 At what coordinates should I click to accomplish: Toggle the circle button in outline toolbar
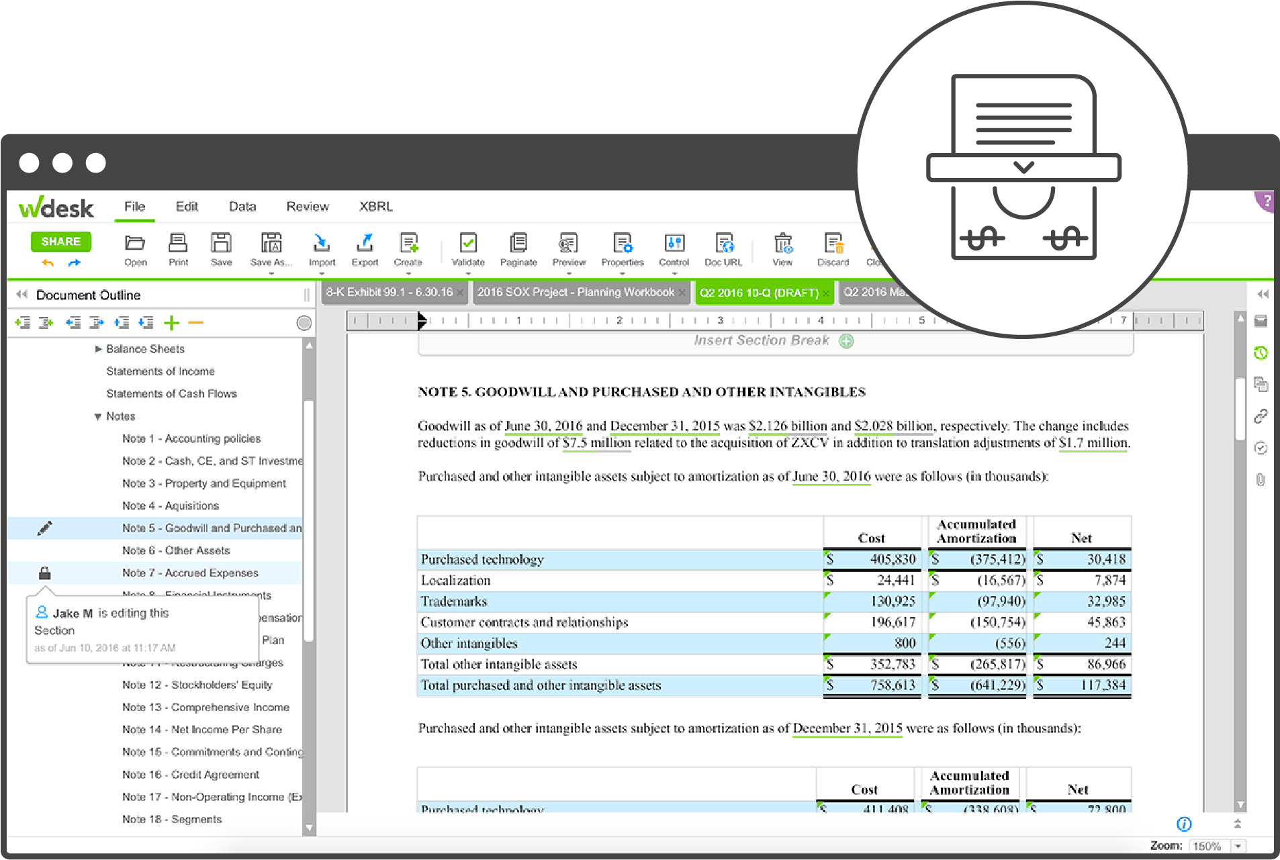point(304,323)
